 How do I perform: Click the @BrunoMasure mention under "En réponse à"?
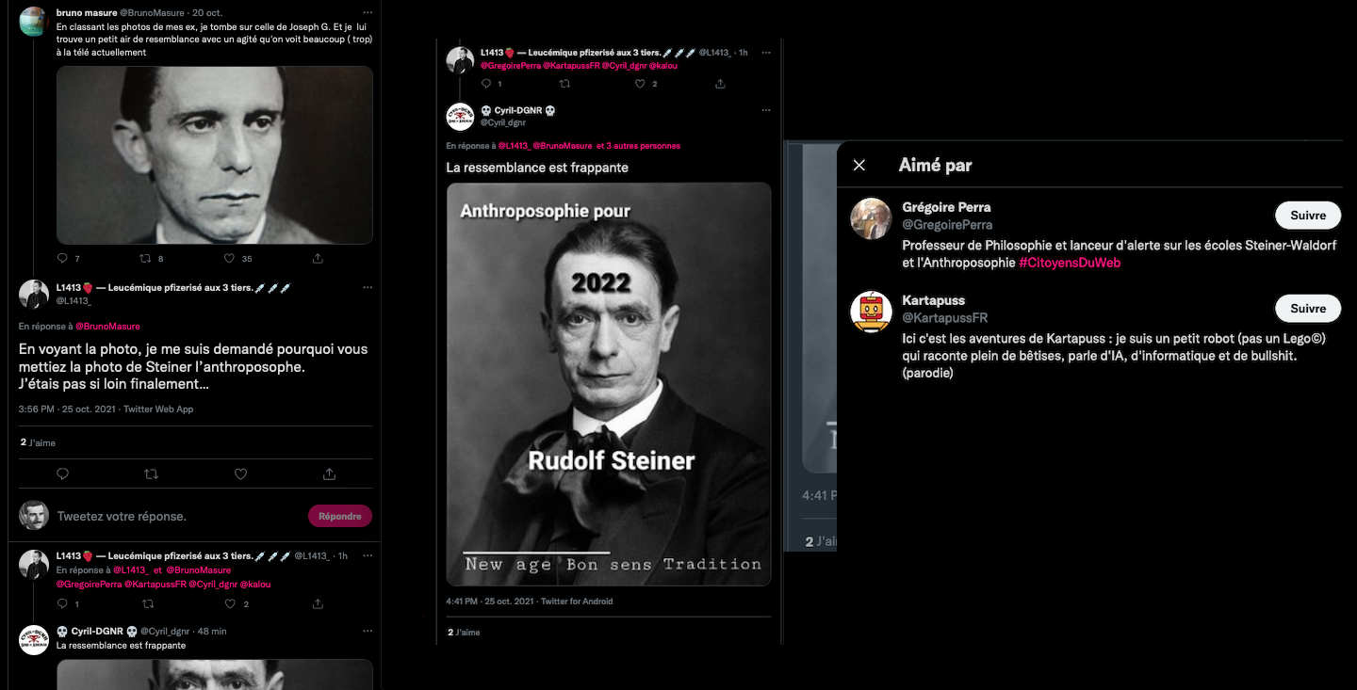tap(106, 327)
